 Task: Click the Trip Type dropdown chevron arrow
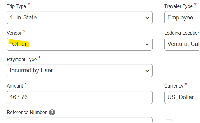147,18
